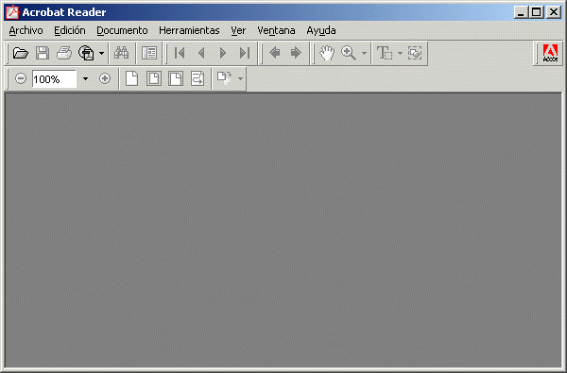Click the zoom out minus button

point(21,78)
